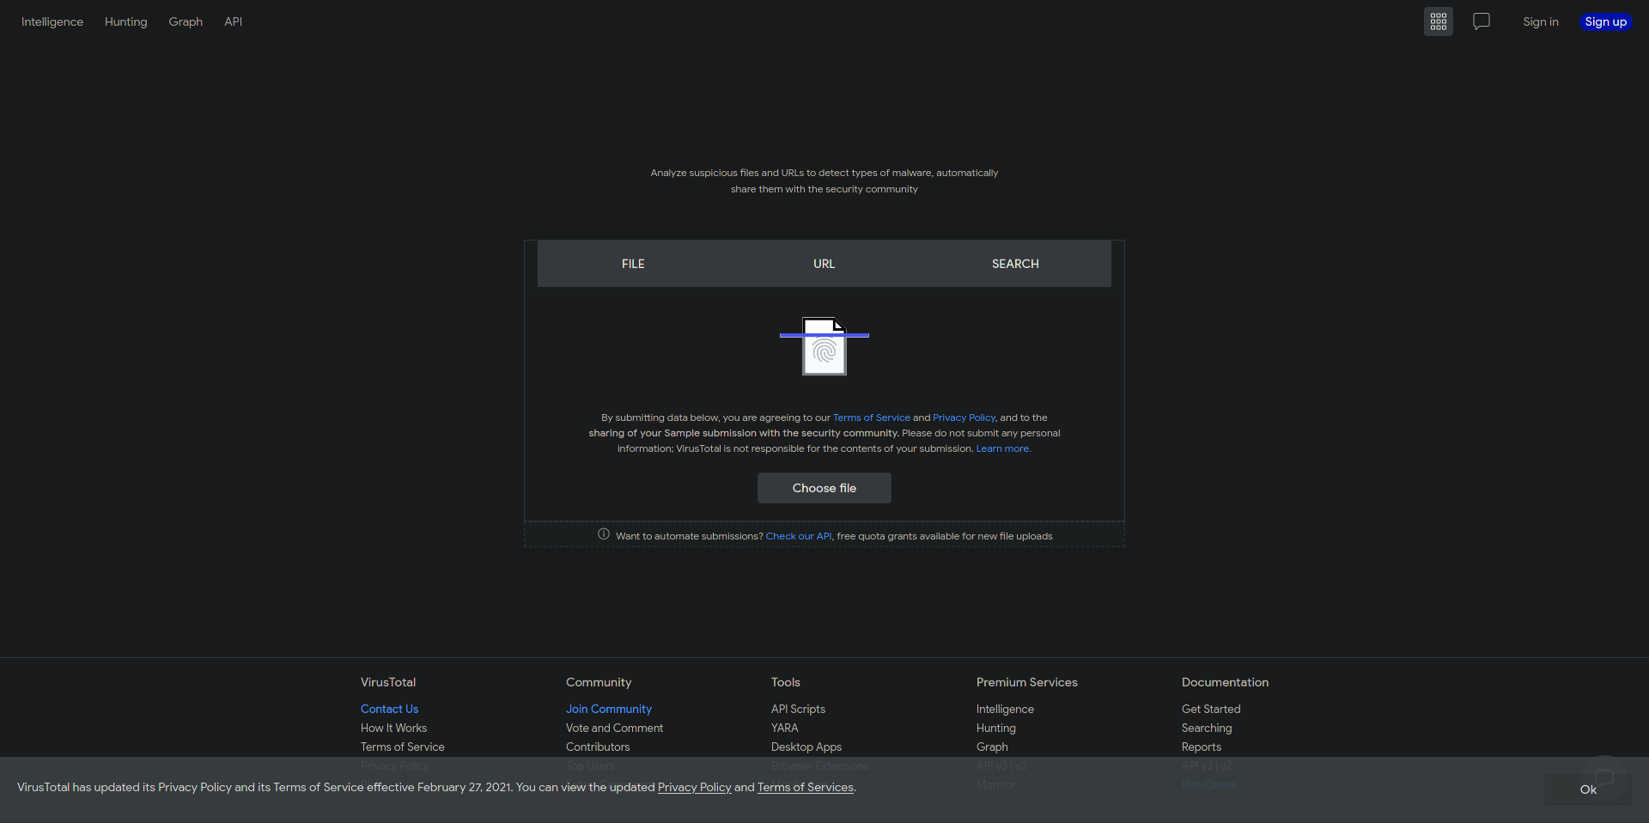Image resolution: width=1649 pixels, height=823 pixels.
Task: Open Contact Us in the footer
Action: [x=390, y=709]
